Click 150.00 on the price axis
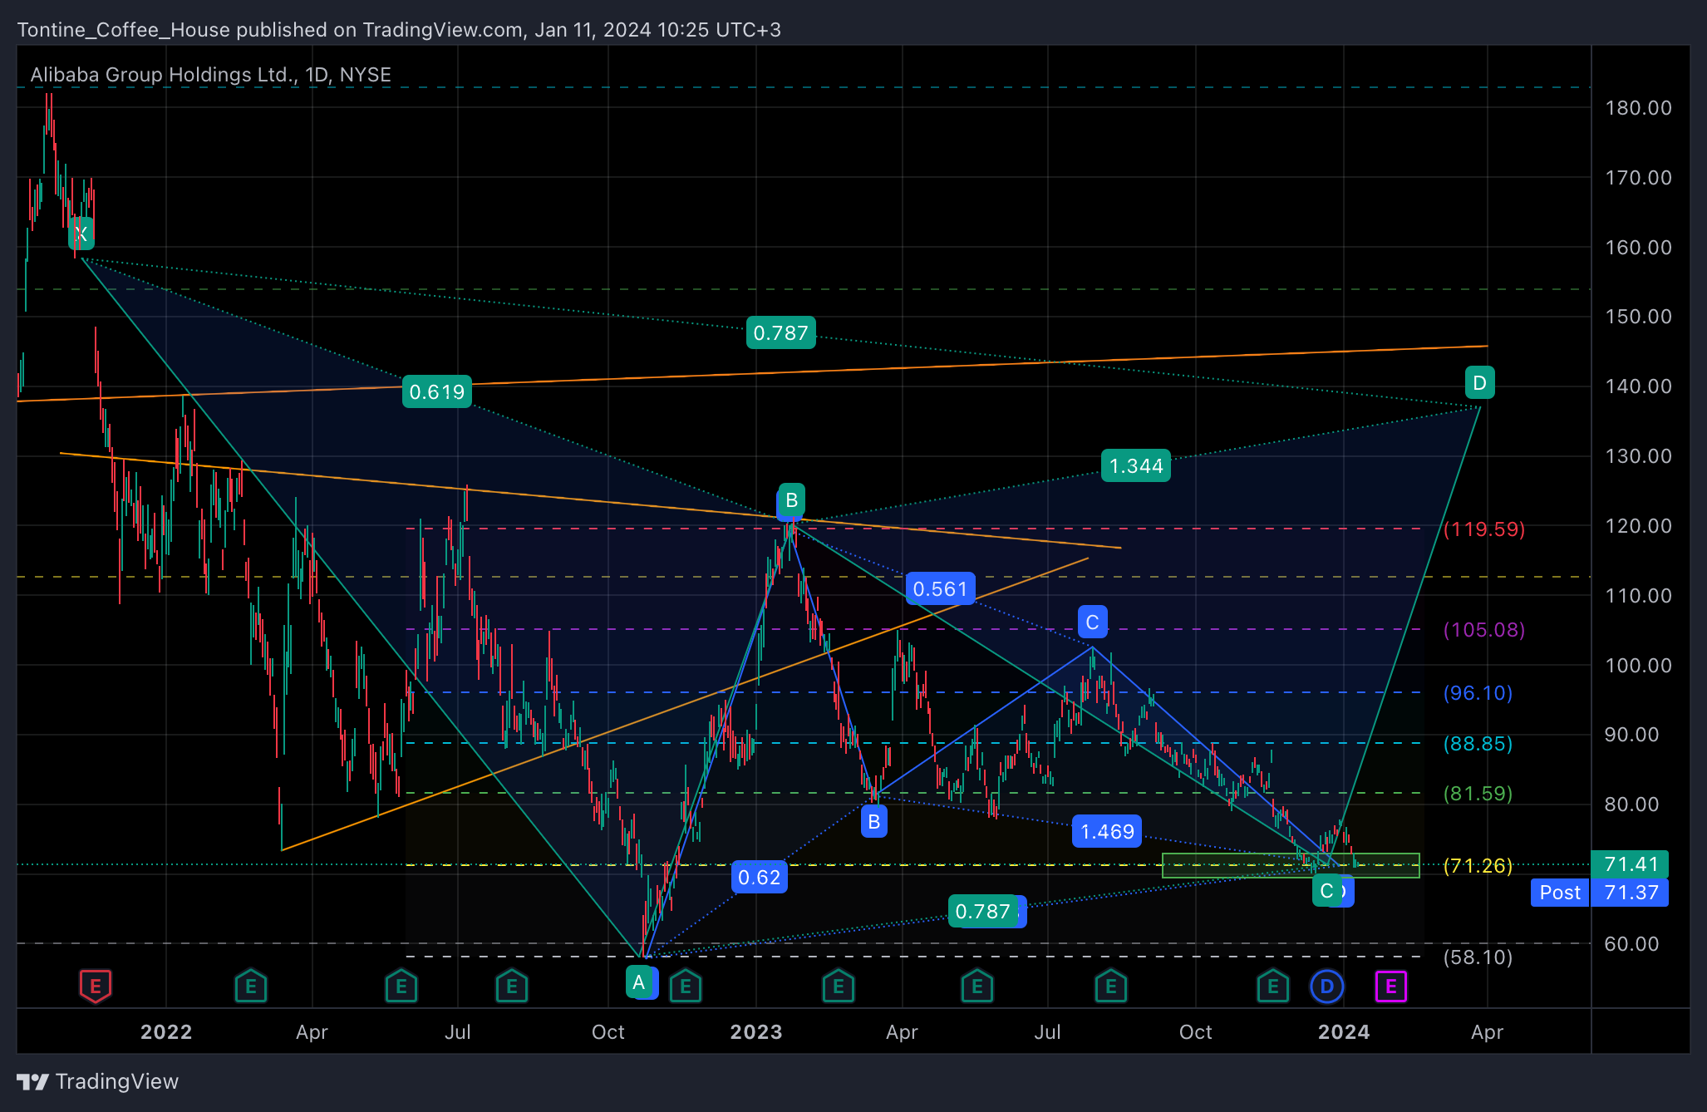This screenshot has width=1707, height=1112. [x=1638, y=316]
